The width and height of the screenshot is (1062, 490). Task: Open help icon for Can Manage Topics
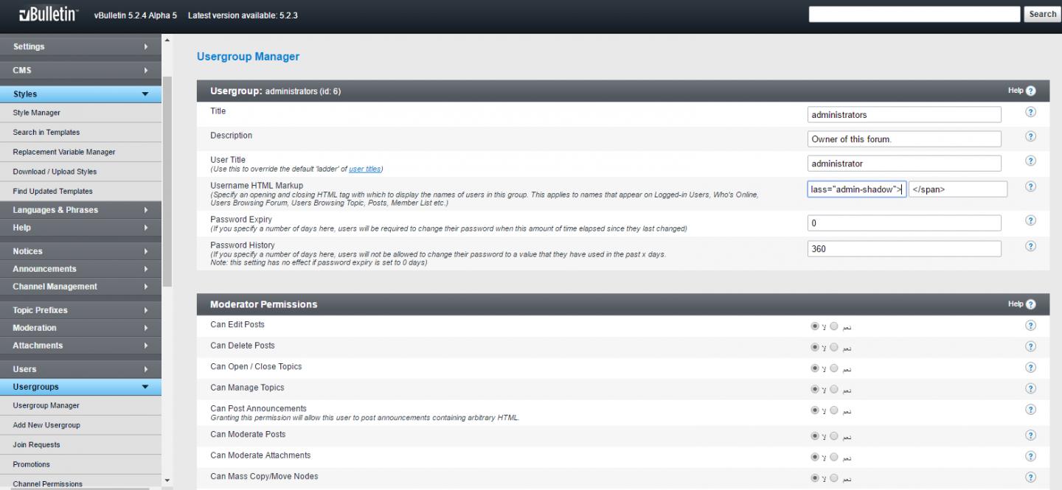point(1031,388)
